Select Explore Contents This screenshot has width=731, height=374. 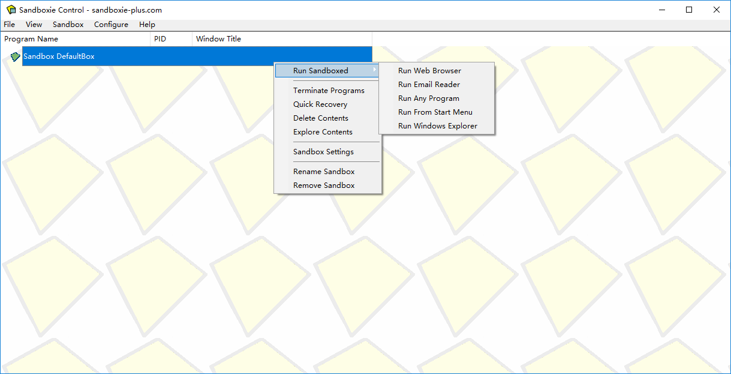click(327, 132)
